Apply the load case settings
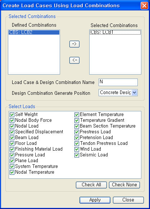Screen dimensions: 150x209 (x=95, y=200)
